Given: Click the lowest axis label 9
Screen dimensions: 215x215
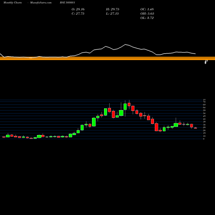Looking at the screenshot, I should tap(204, 139).
